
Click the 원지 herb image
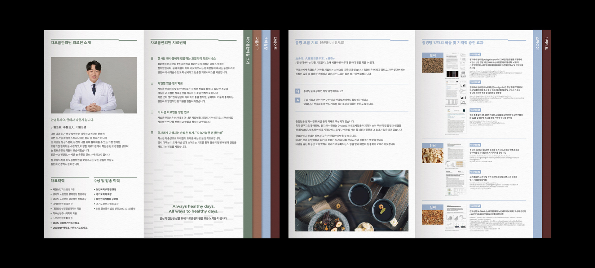(433, 63)
